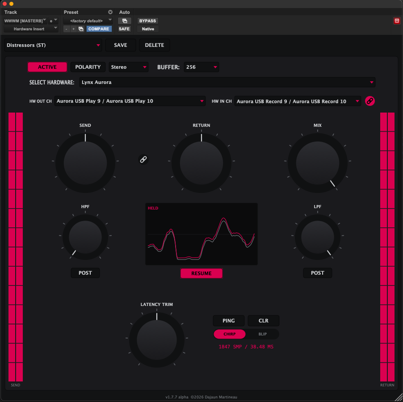The width and height of the screenshot is (403, 402).
Task: Open the HW OUT CH dropdown
Action: pyautogui.click(x=130, y=101)
